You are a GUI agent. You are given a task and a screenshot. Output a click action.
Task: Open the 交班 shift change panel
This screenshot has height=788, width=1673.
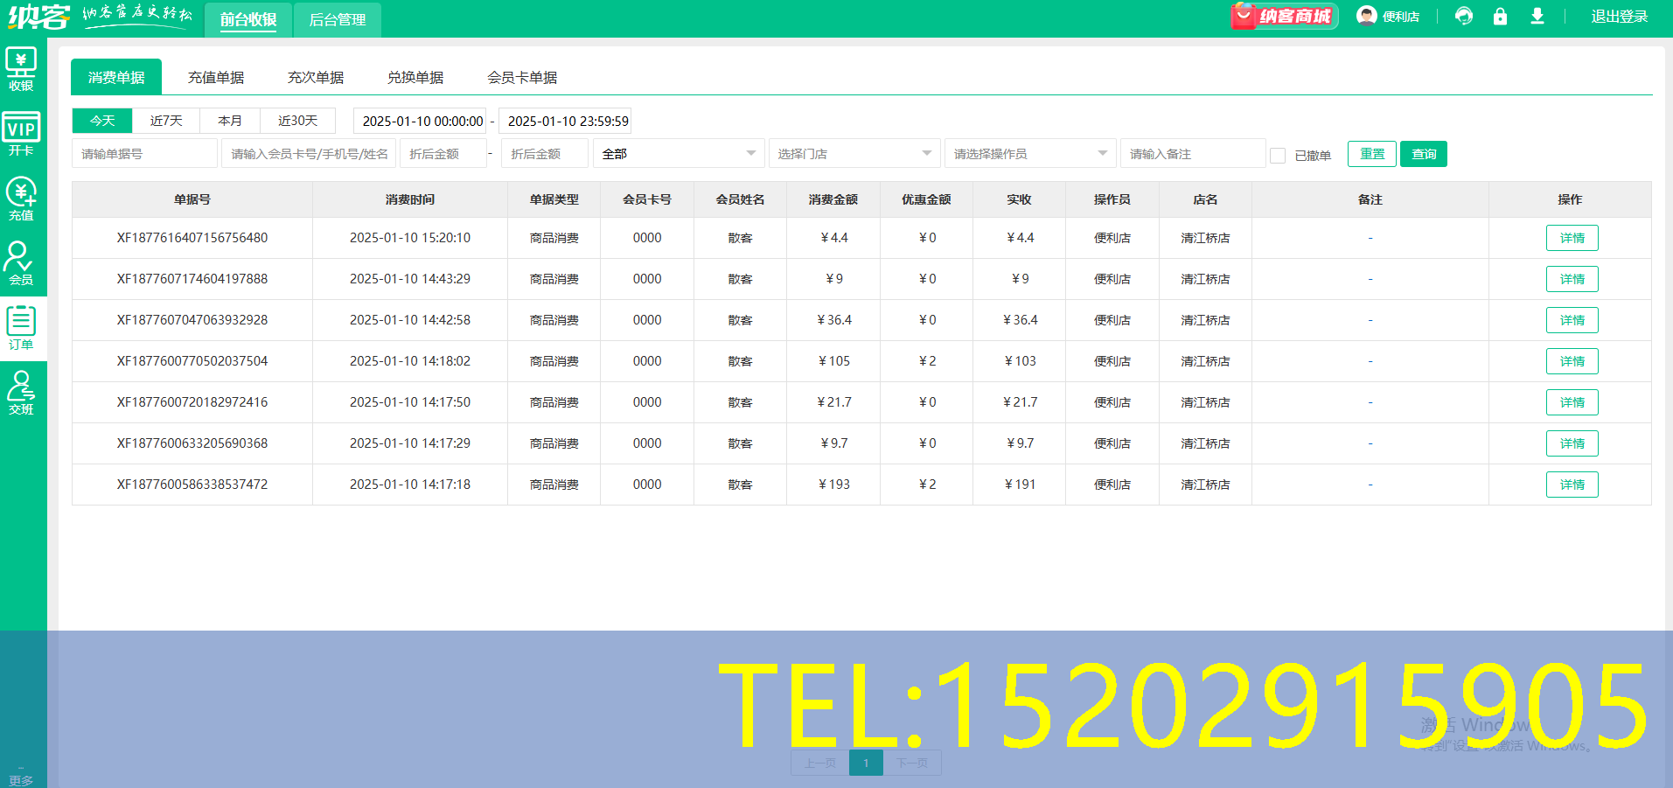(x=22, y=391)
